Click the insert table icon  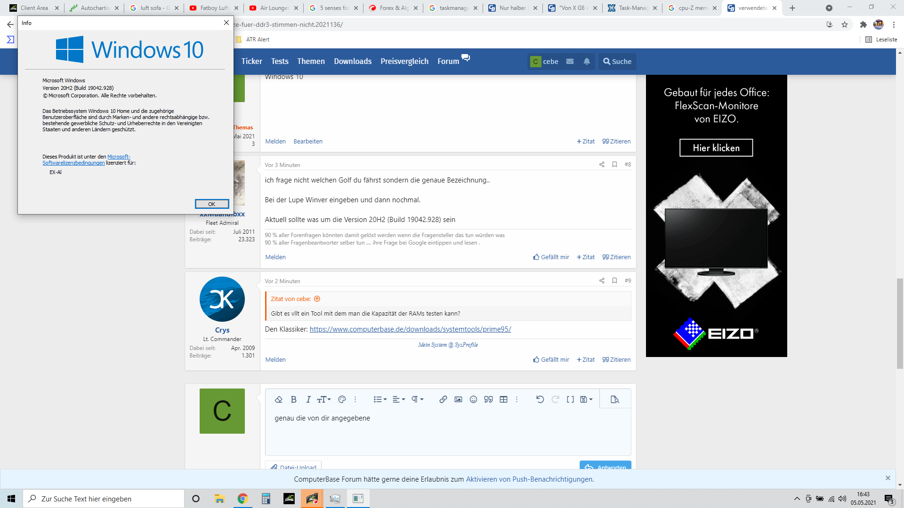coord(503,399)
